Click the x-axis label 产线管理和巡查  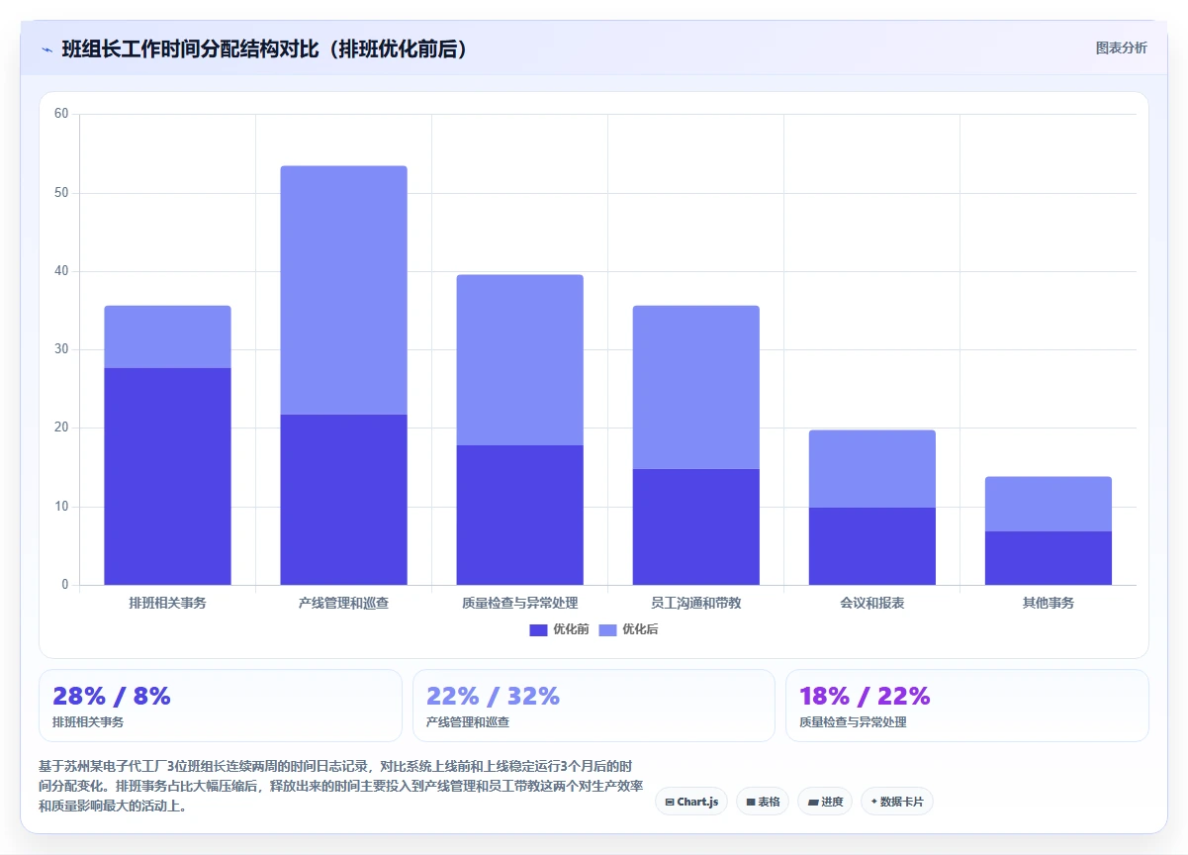(343, 603)
